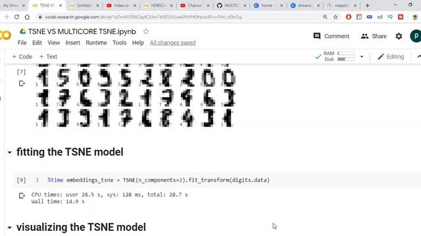
Task: Open the Google Drive icon beside notebook title
Action: coord(23,31)
